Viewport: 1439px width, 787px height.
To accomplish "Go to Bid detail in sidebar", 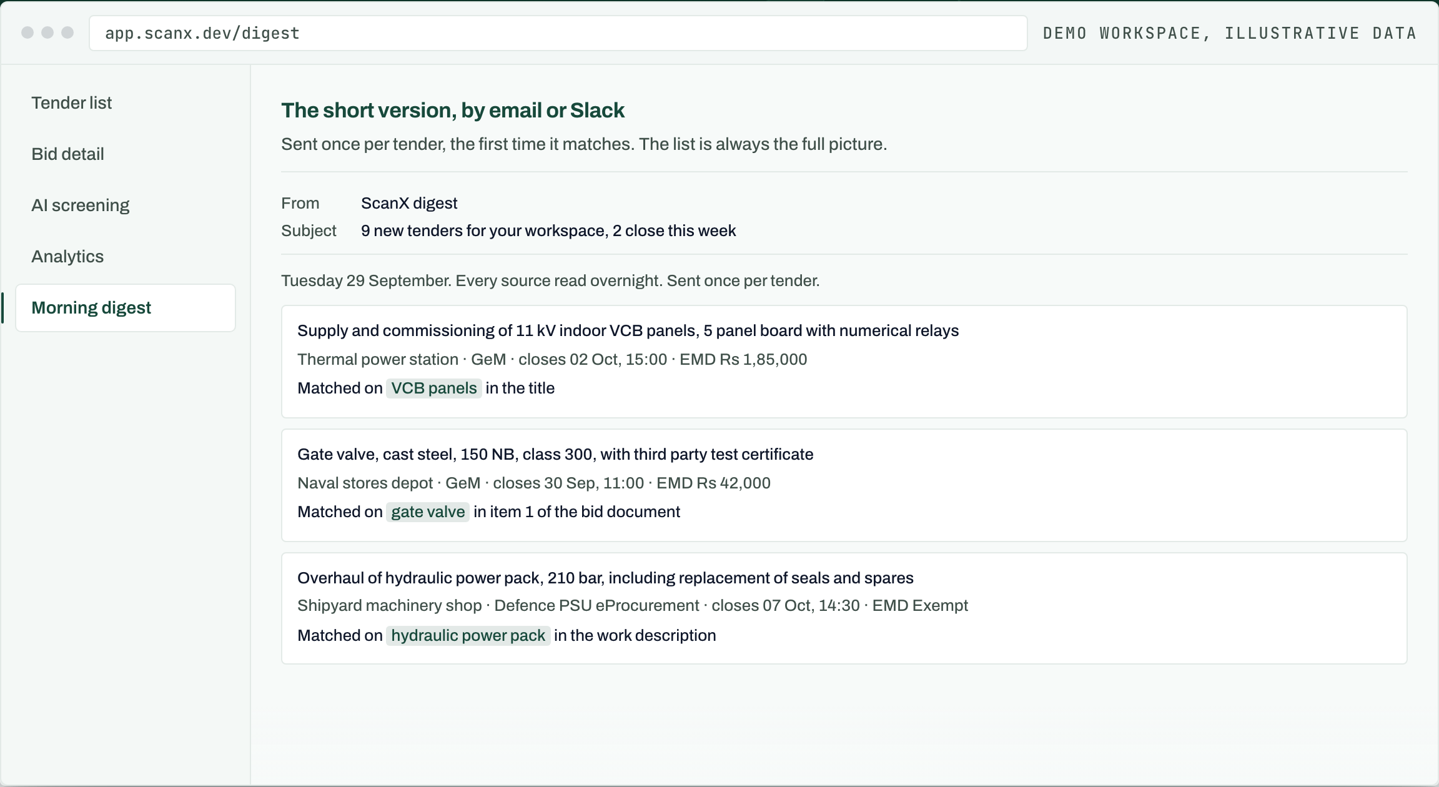I will tap(67, 154).
